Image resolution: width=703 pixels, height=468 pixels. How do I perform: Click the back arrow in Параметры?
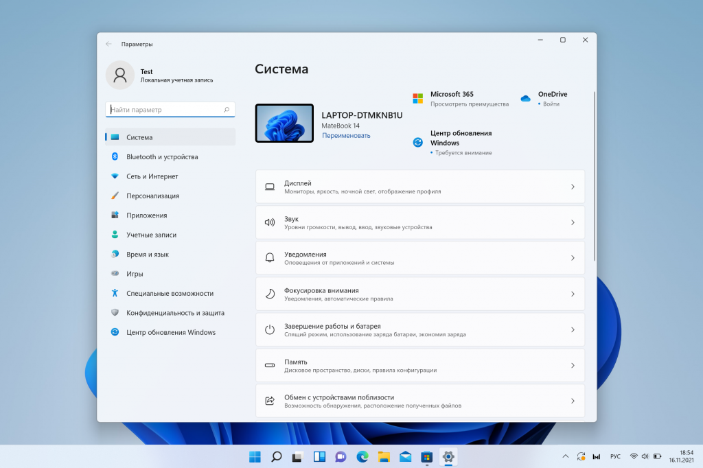[x=108, y=44]
